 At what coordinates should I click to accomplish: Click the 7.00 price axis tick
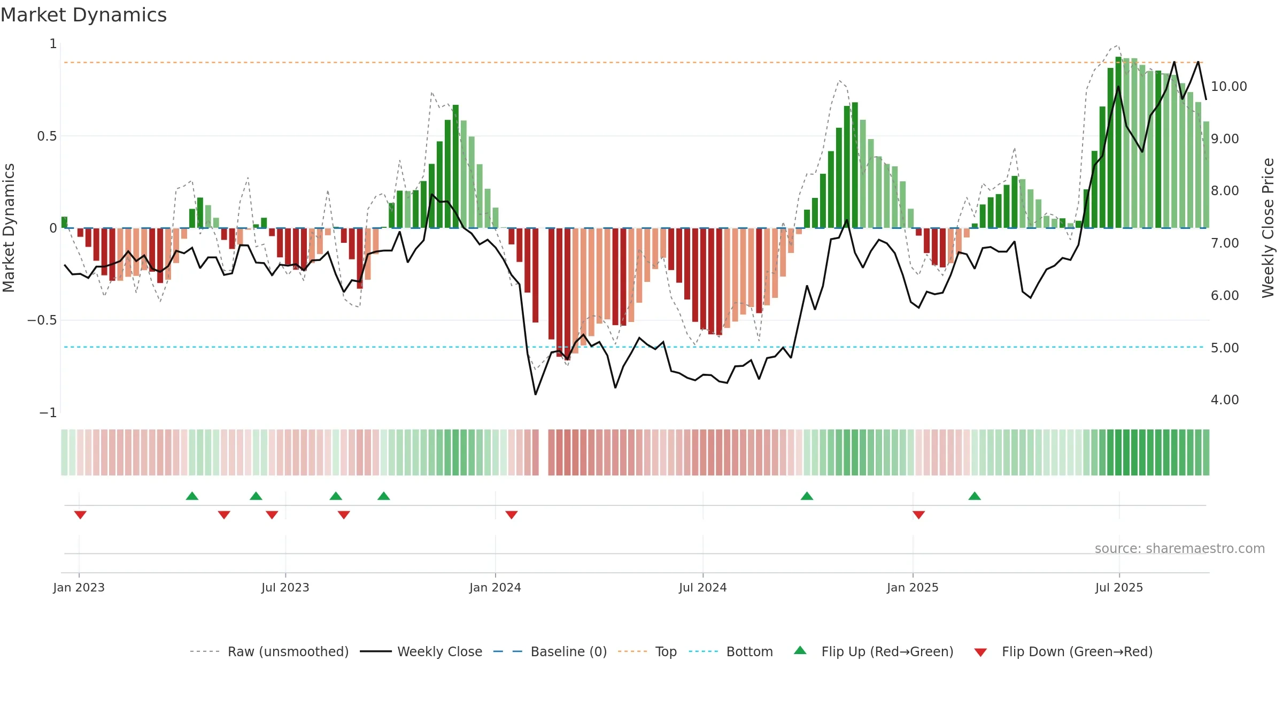(1225, 243)
